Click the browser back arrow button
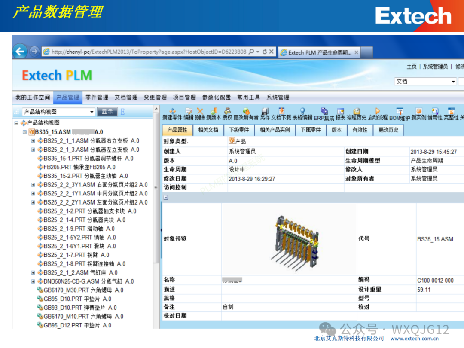Image resolution: width=464 pixels, height=348 pixels. [x=20, y=52]
